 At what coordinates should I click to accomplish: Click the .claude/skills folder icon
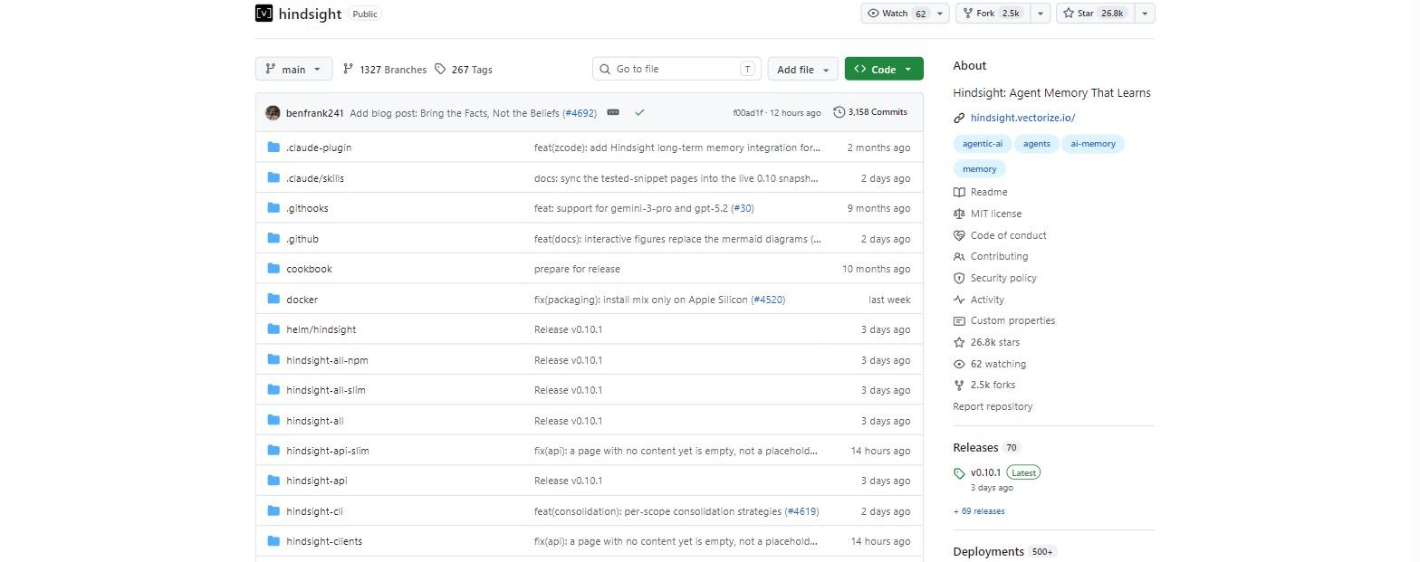[273, 177]
